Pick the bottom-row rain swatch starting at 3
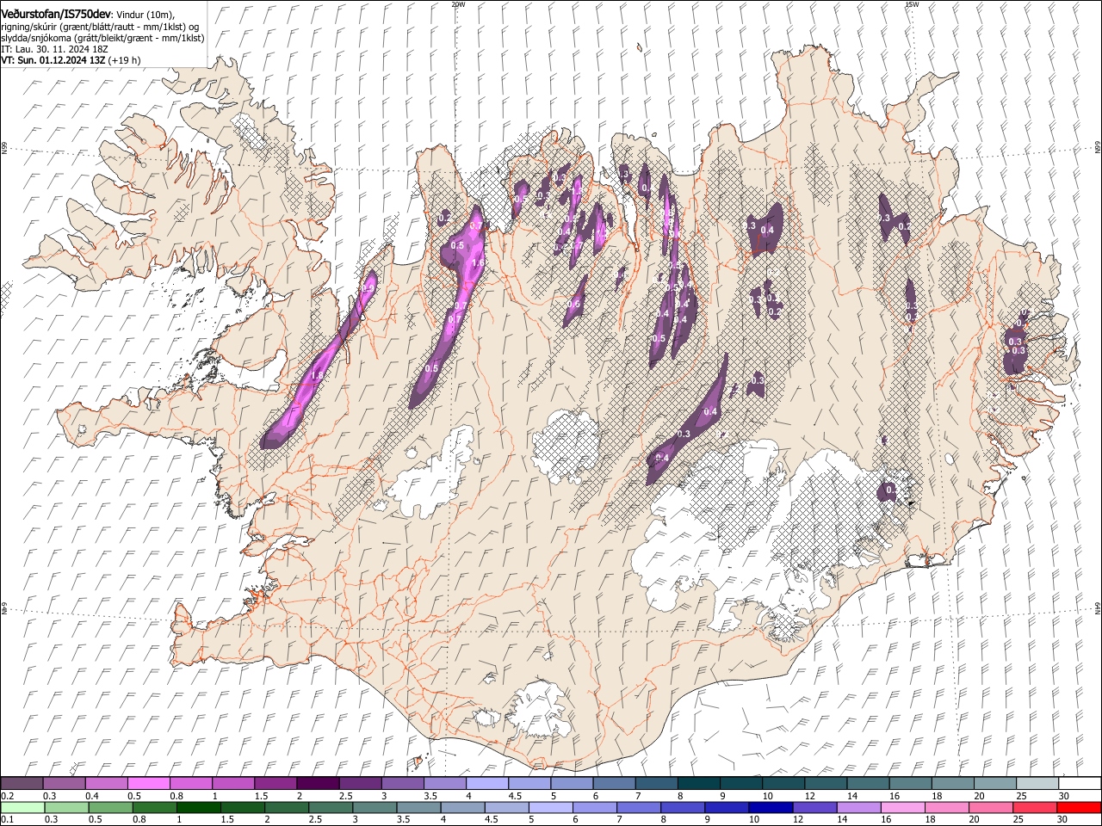This screenshot has height=826, width=1102. [x=374, y=807]
